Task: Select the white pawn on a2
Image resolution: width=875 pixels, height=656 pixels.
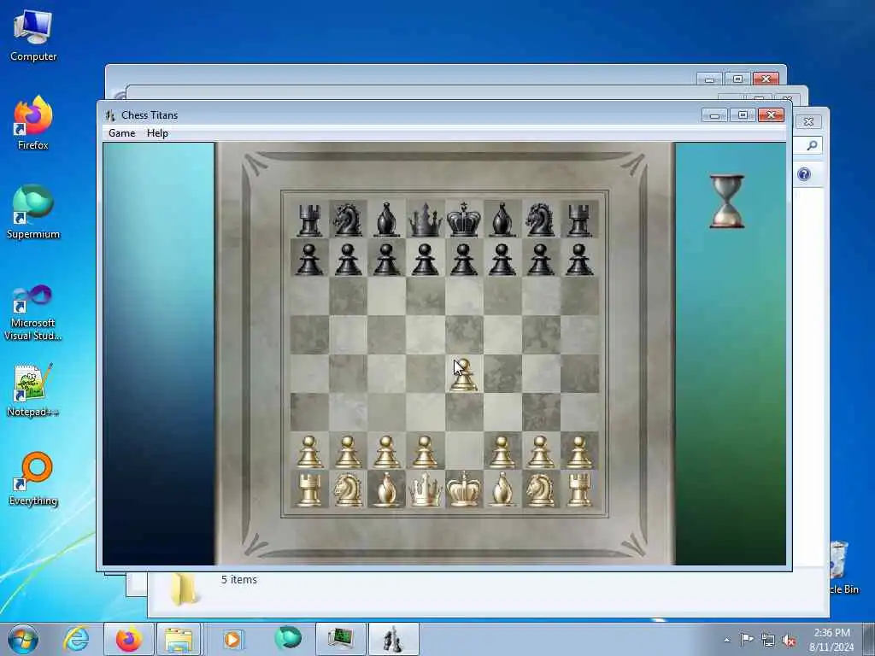Action: (x=309, y=452)
